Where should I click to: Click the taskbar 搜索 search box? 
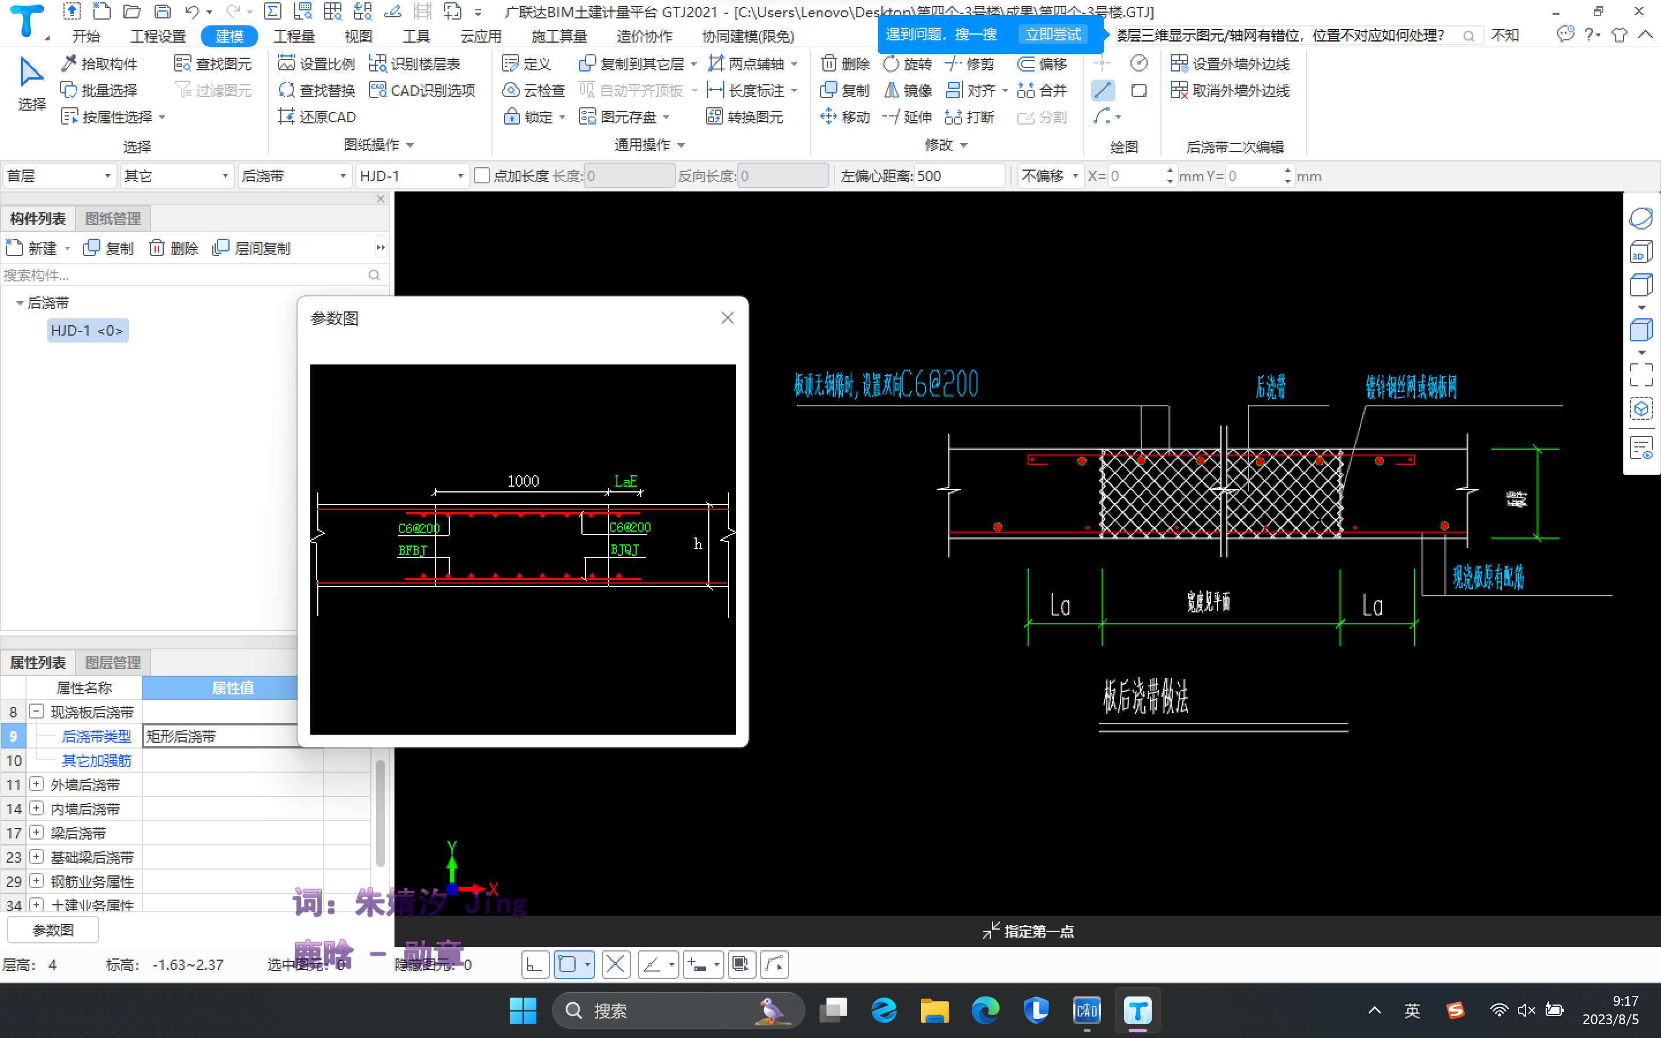pos(678,1010)
